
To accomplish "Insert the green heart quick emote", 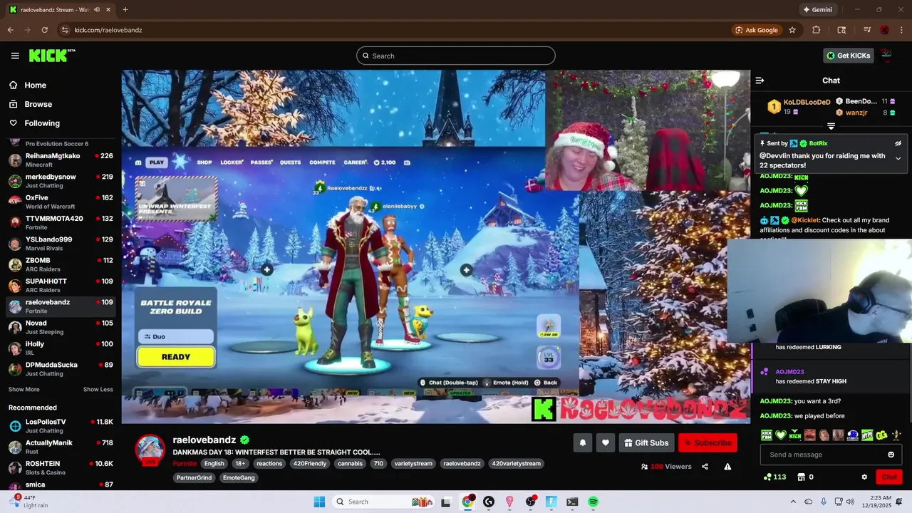I will (x=781, y=435).
